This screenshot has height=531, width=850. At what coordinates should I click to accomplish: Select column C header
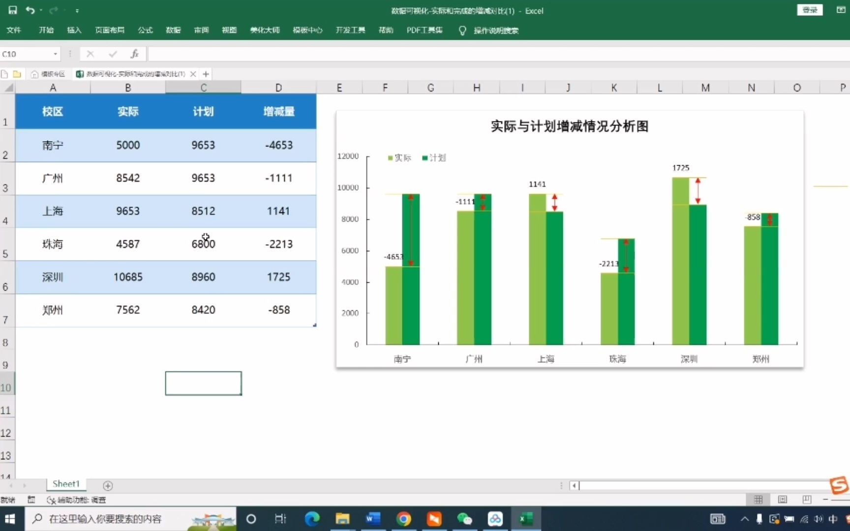click(x=203, y=88)
